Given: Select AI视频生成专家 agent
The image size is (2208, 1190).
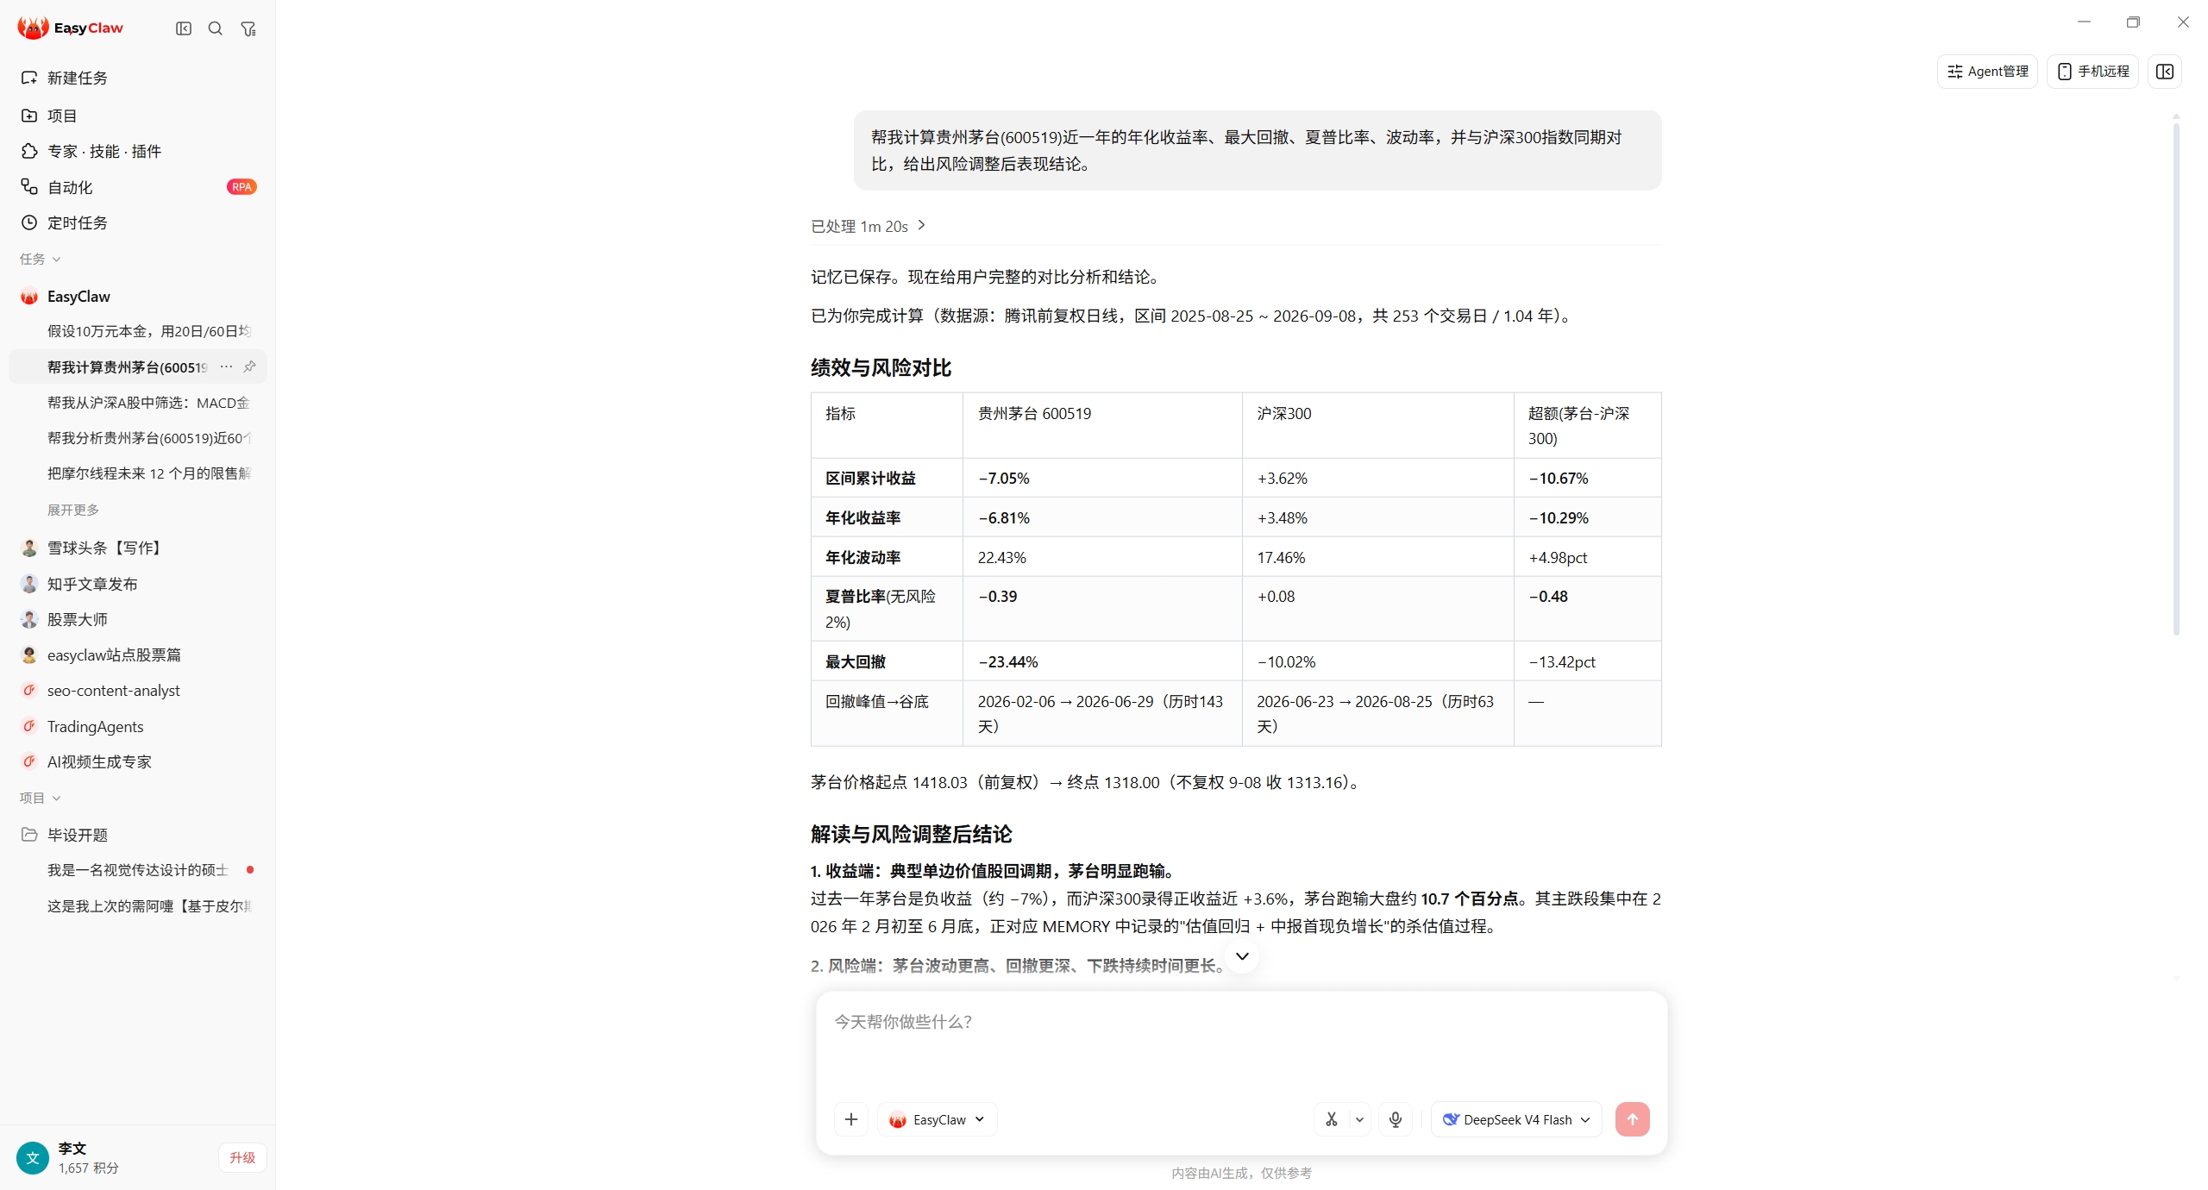Looking at the screenshot, I should point(138,762).
